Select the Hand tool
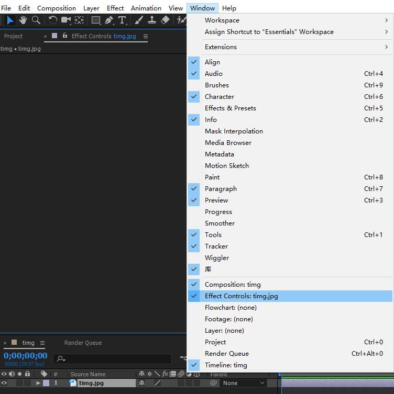This screenshot has width=394, height=394. coord(23,20)
